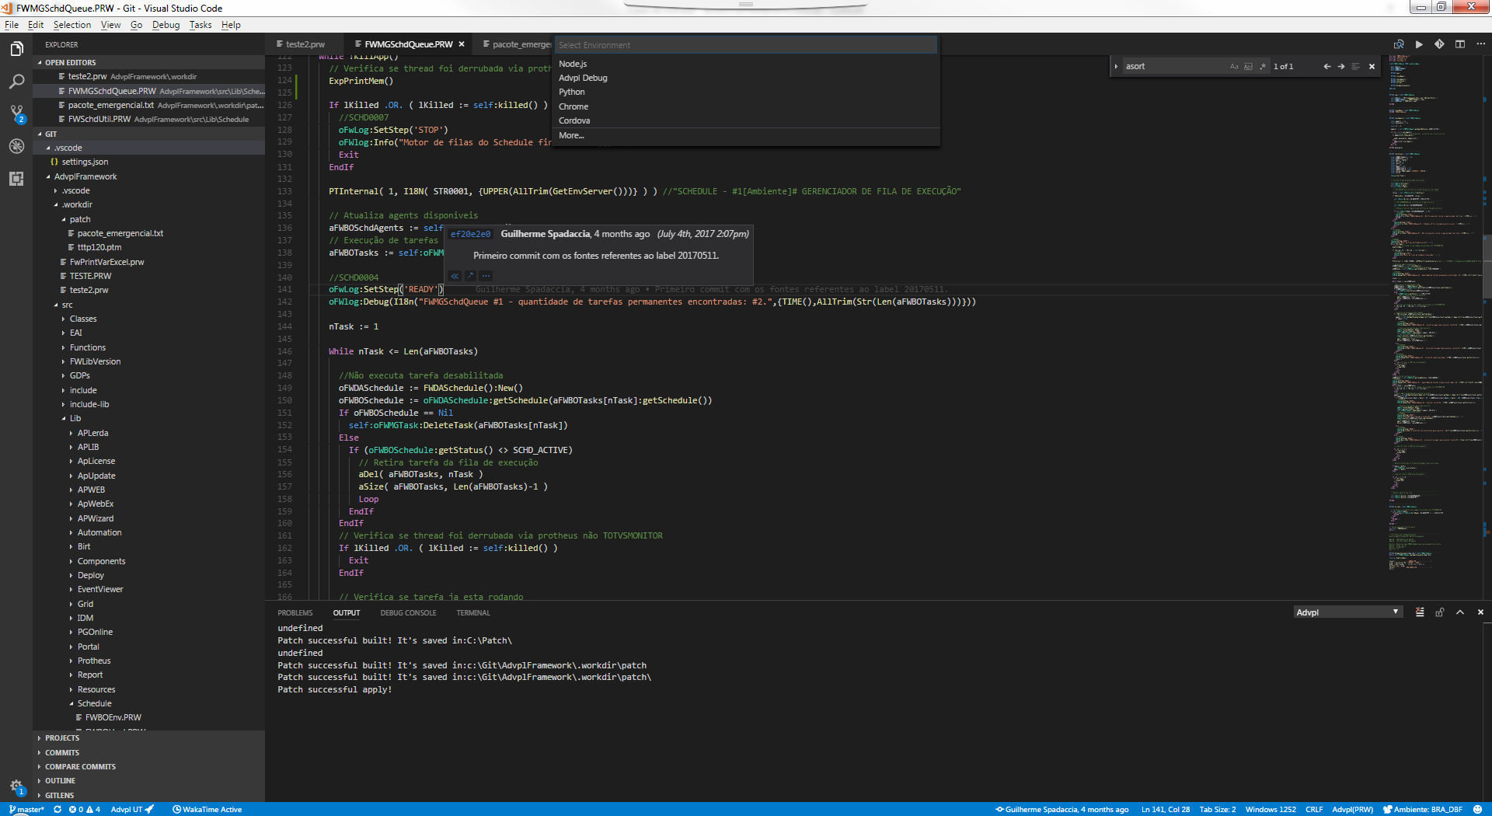Viewport: 1492px width, 816px height.
Task: Click the previous commit arrow in blame popup
Action: click(455, 276)
